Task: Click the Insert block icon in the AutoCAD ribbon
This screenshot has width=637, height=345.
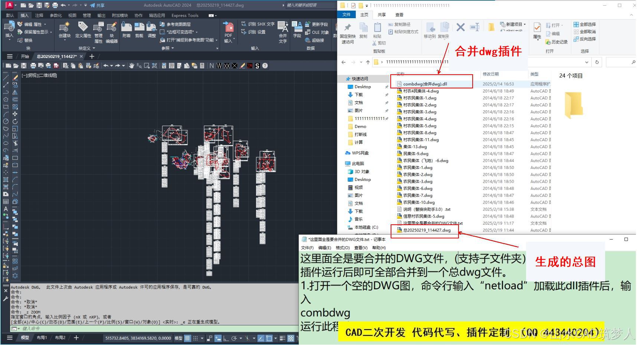Action: (9, 27)
